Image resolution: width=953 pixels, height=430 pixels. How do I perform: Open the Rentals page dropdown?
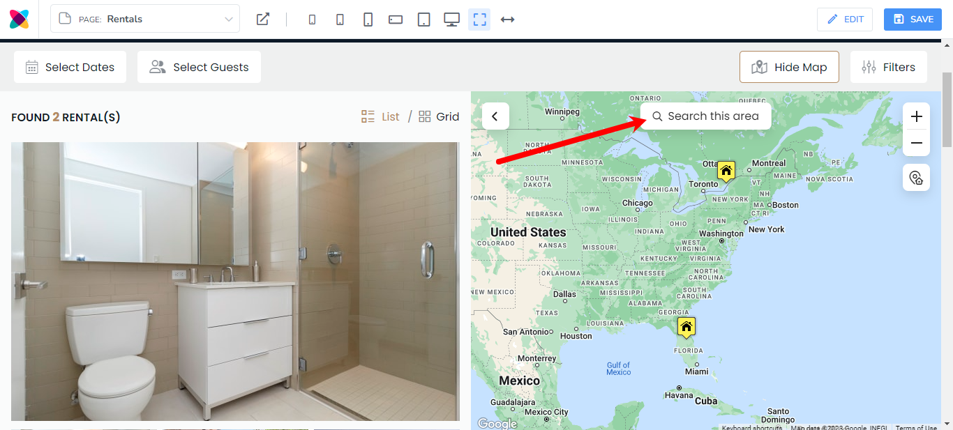coord(145,19)
